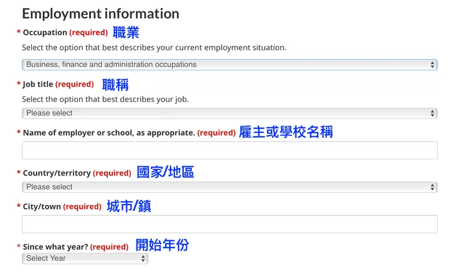
Task: Open the Occupation dropdown
Action: [229, 65]
